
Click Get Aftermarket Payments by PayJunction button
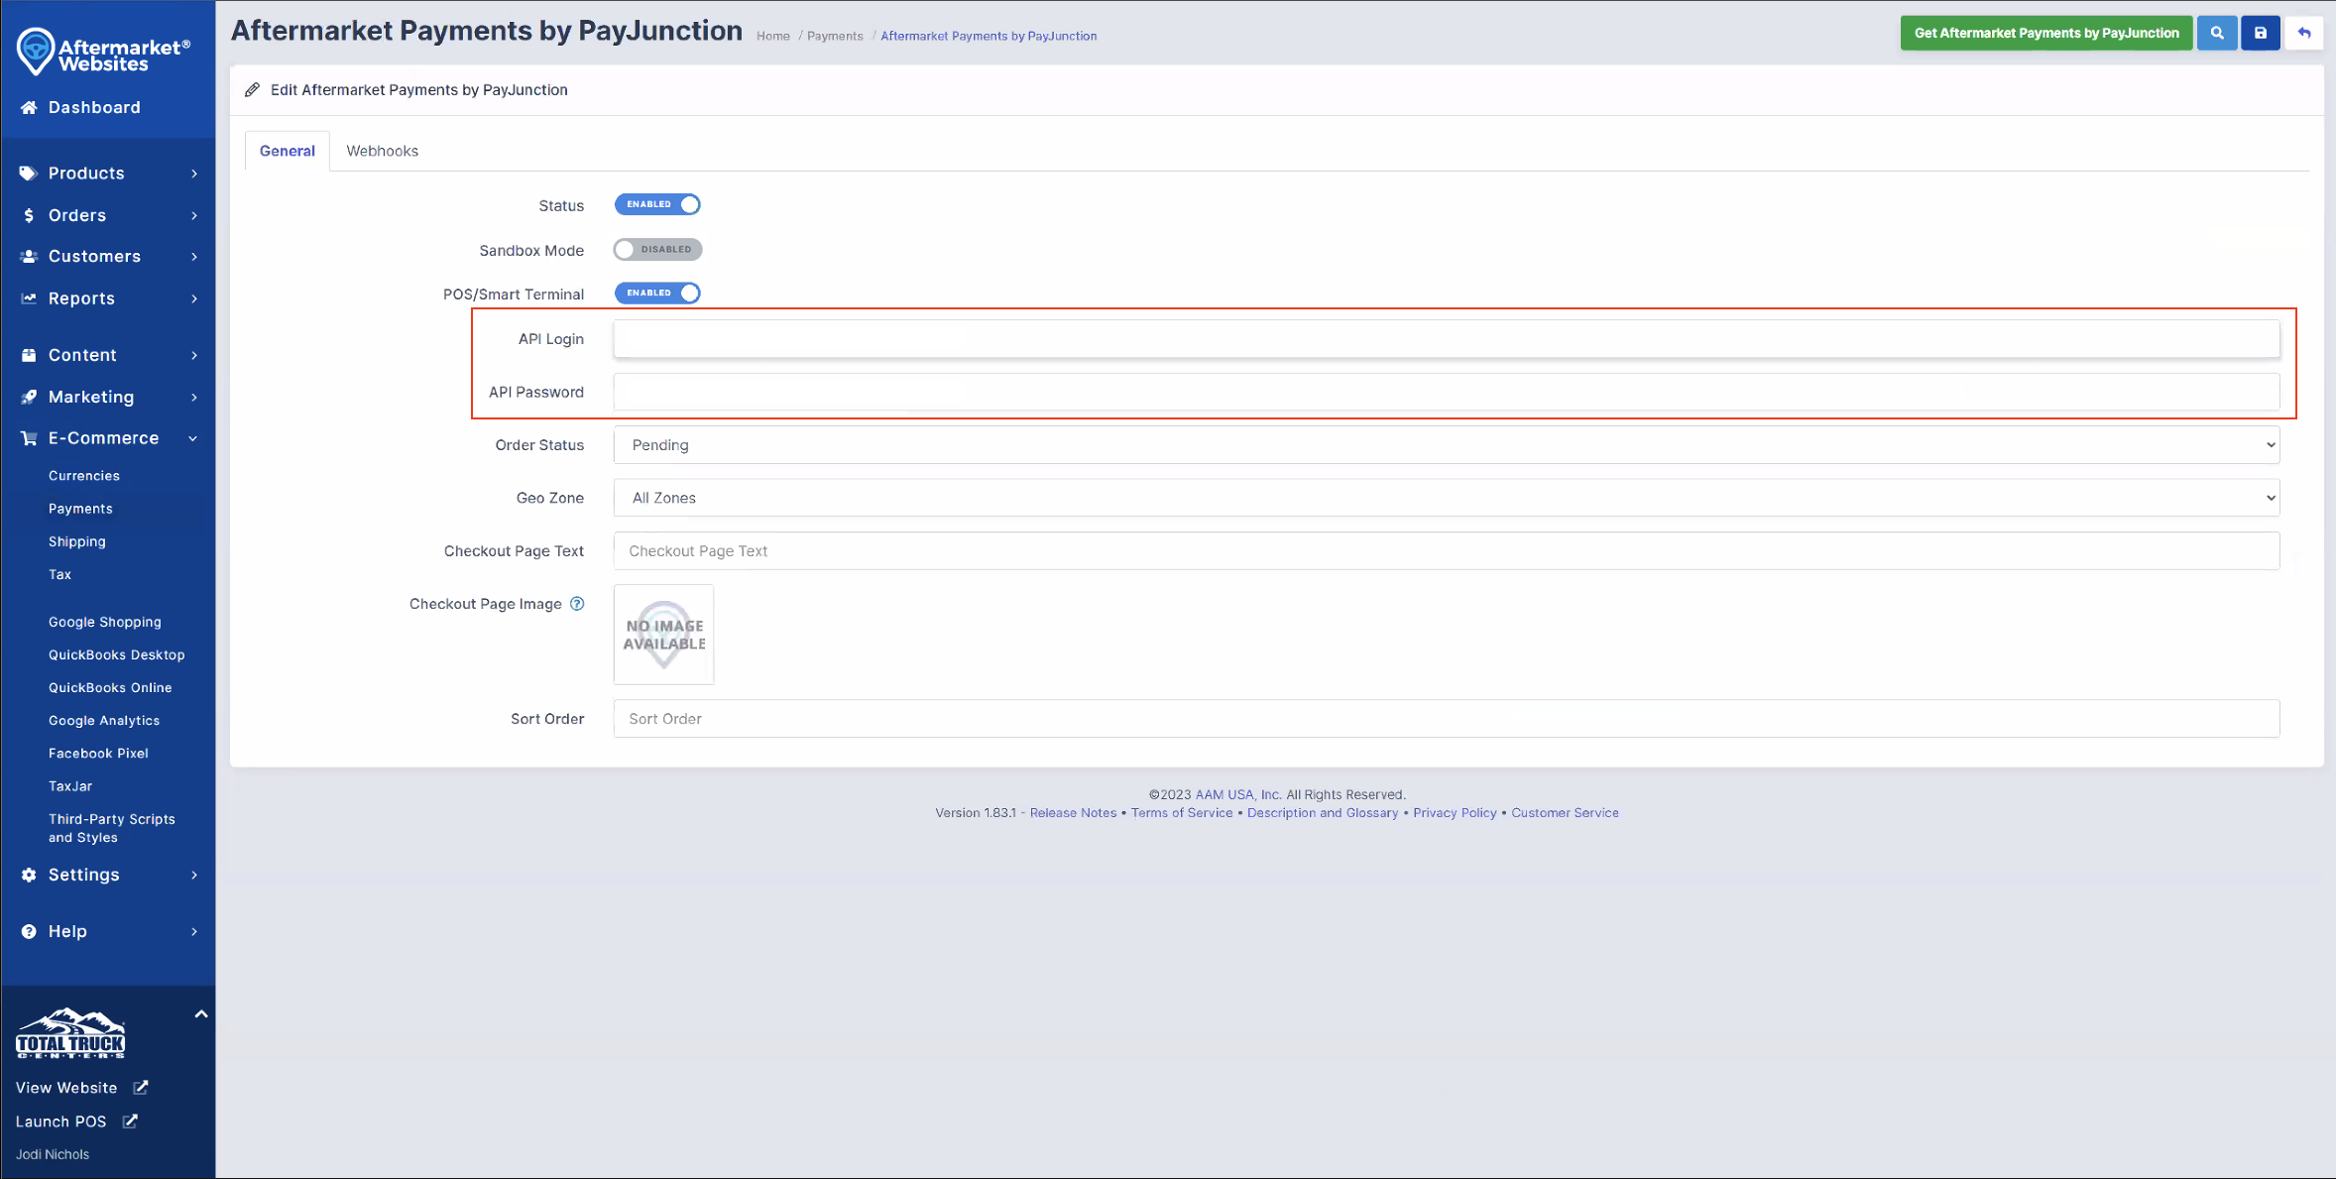2046,33
